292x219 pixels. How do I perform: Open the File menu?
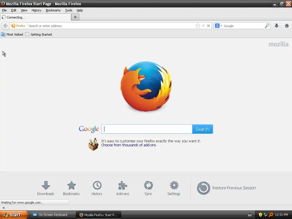coord(4,10)
